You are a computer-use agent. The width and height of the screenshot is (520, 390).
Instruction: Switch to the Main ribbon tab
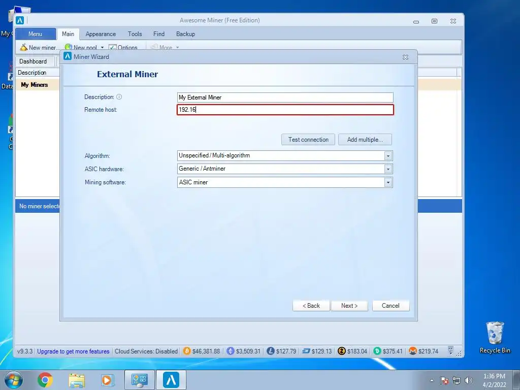point(68,34)
